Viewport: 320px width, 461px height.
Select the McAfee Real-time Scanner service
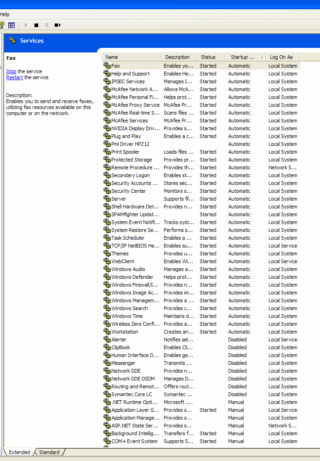pos(201,113)
